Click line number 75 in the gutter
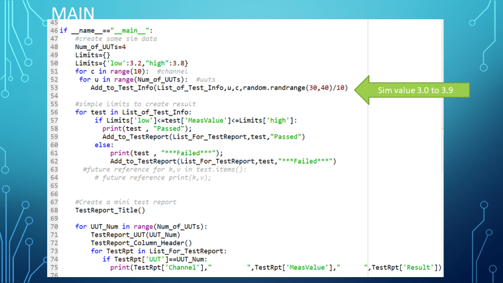The width and height of the screenshot is (503, 283). pyautogui.click(x=54, y=267)
